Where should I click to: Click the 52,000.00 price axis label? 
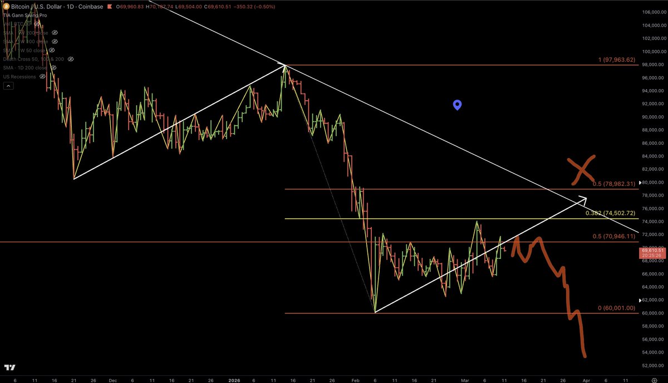click(654, 366)
